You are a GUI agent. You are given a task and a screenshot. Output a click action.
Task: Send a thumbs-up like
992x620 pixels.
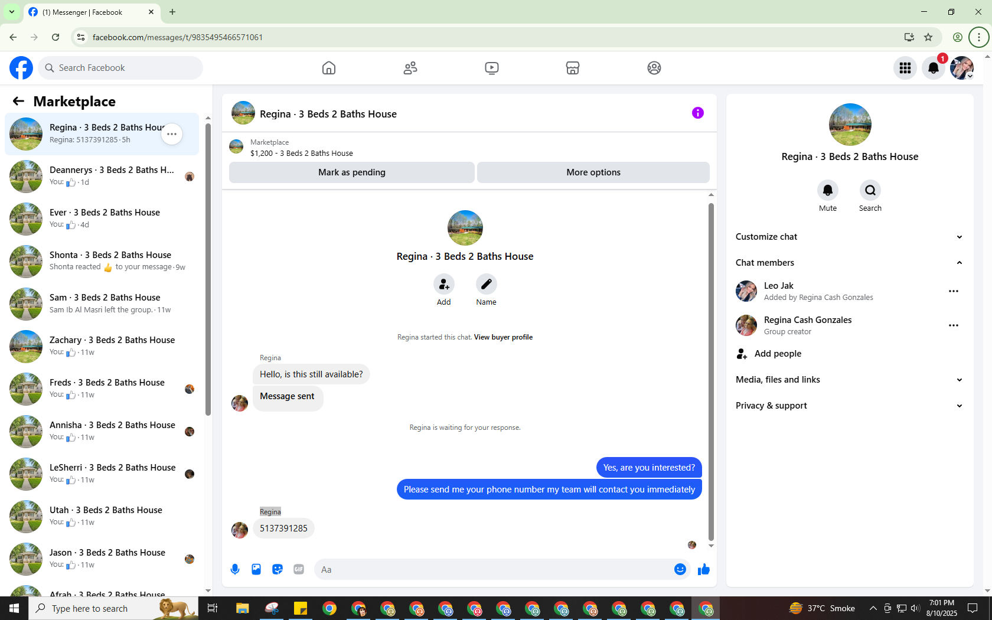(x=704, y=569)
